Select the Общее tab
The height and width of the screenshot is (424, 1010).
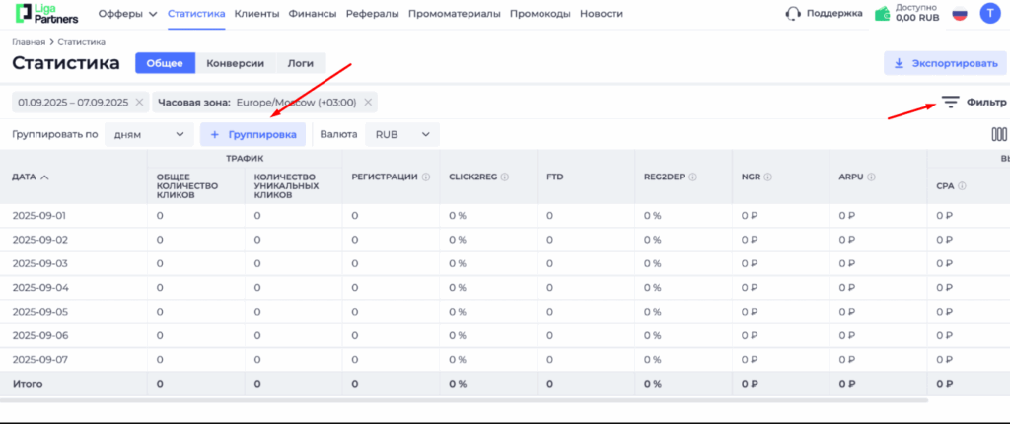tap(165, 63)
